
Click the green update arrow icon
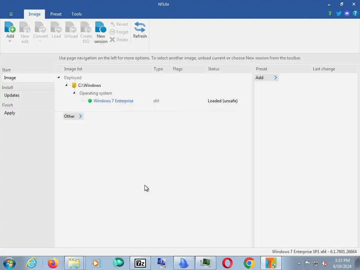(330, 13)
